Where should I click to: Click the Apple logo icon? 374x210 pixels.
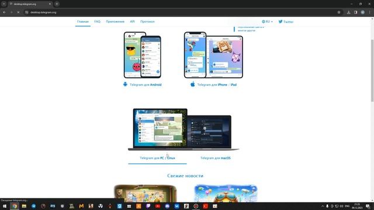(x=192, y=84)
